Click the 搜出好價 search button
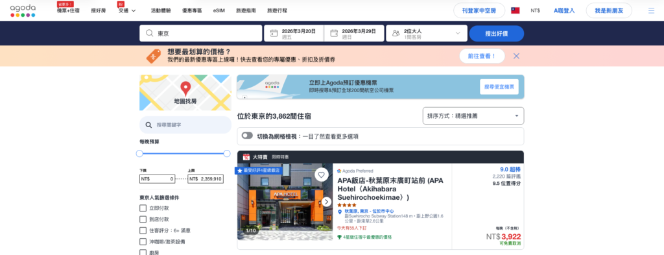This screenshot has width=664, height=255. 496,34
